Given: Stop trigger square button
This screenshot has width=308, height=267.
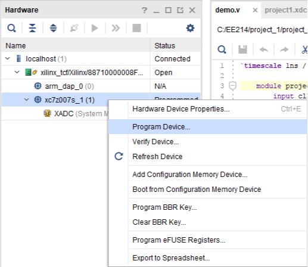Looking at the screenshot, I should point(136,28).
